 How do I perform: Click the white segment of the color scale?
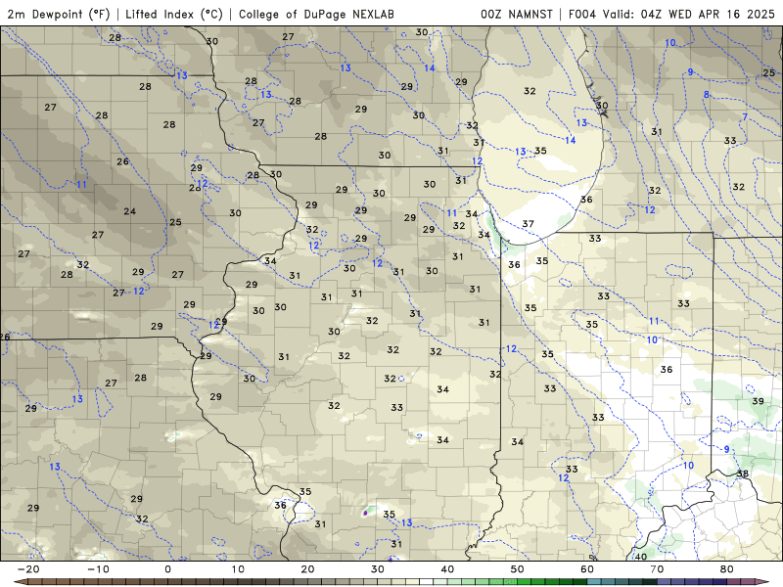(x=426, y=581)
